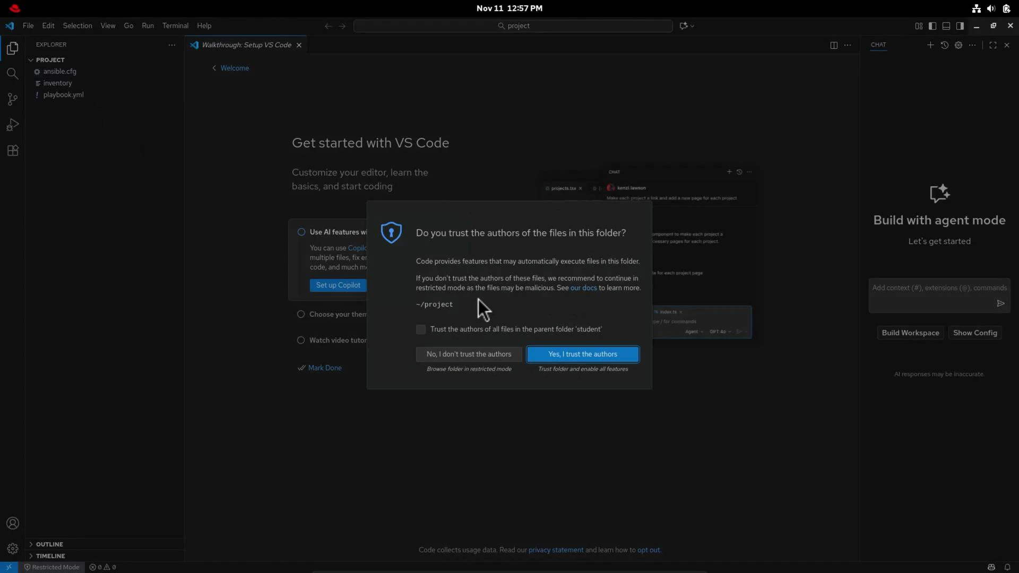Open the privacy statement link
This screenshot has height=573, width=1019.
(x=555, y=550)
